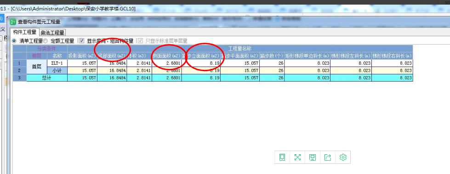Click the 体积(m3) column header
This screenshot has width=450, height=174.
[x=139, y=56]
